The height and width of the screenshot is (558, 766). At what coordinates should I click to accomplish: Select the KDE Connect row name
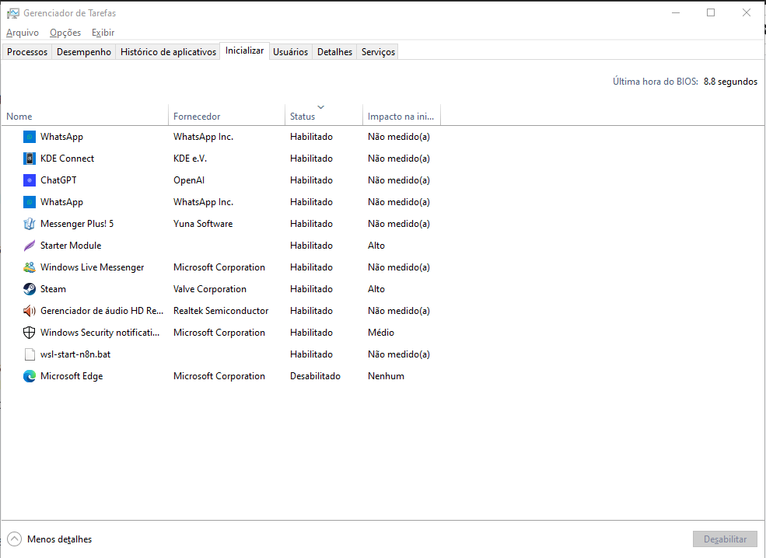pyautogui.click(x=68, y=159)
